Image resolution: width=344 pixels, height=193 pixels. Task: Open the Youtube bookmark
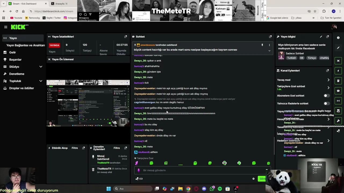[x=16, y=18]
